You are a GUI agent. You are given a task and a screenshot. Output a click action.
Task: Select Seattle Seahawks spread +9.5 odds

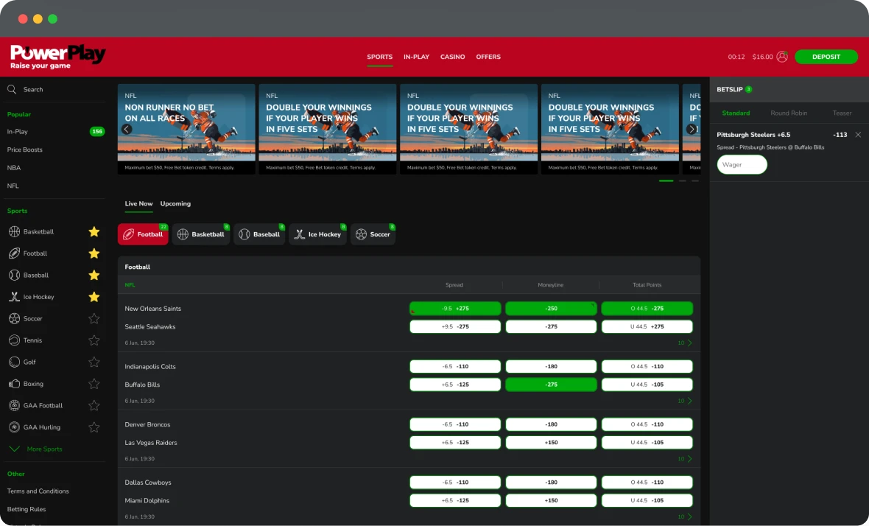click(x=455, y=327)
